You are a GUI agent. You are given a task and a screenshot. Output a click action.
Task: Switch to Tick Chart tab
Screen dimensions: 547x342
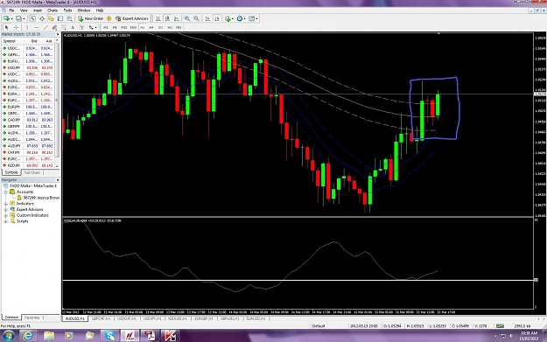[32, 172]
